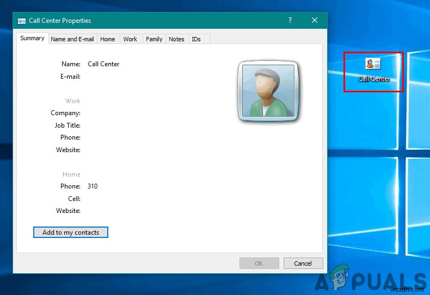The image size is (430, 295).
Task: Click the contact picture thumbnail
Action: [x=268, y=91]
